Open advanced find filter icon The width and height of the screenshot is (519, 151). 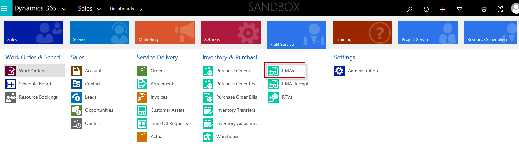(x=459, y=9)
